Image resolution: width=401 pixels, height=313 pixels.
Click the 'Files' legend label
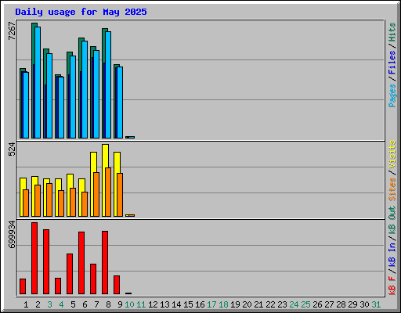pyautogui.click(x=392, y=63)
